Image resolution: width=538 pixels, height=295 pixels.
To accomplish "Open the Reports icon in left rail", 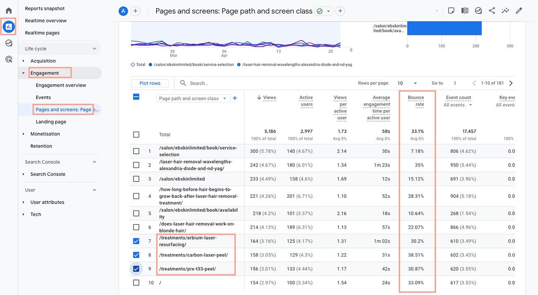I will coord(9,27).
